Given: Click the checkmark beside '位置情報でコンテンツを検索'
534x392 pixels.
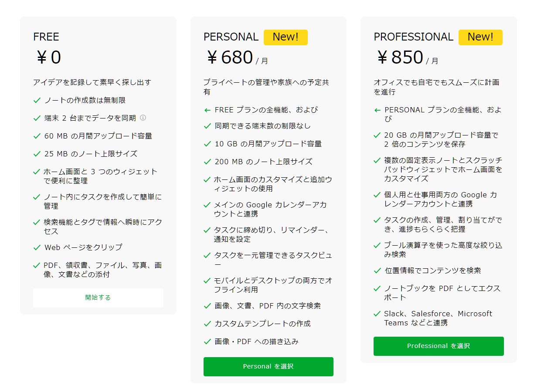Looking at the screenshot, I should [x=377, y=270].
